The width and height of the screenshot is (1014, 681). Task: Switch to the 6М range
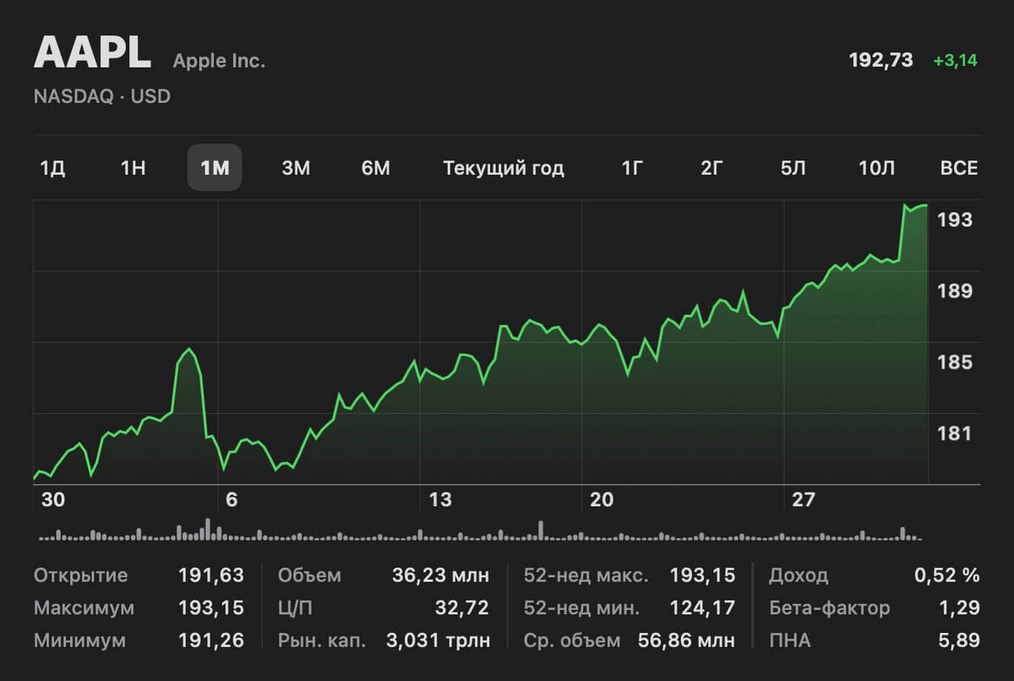coord(376,168)
